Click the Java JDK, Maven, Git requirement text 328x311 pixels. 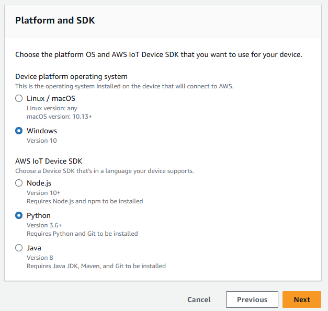tap(96, 266)
